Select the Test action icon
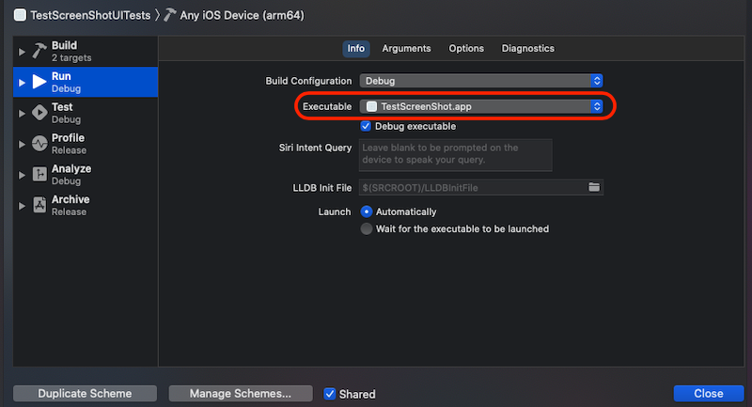 pos(39,113)
